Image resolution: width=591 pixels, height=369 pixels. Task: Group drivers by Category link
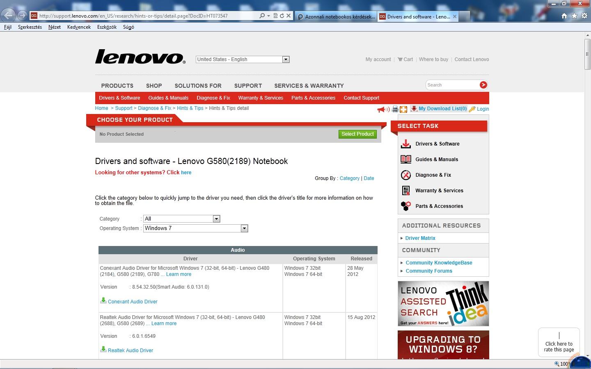(x=350, y=178)
